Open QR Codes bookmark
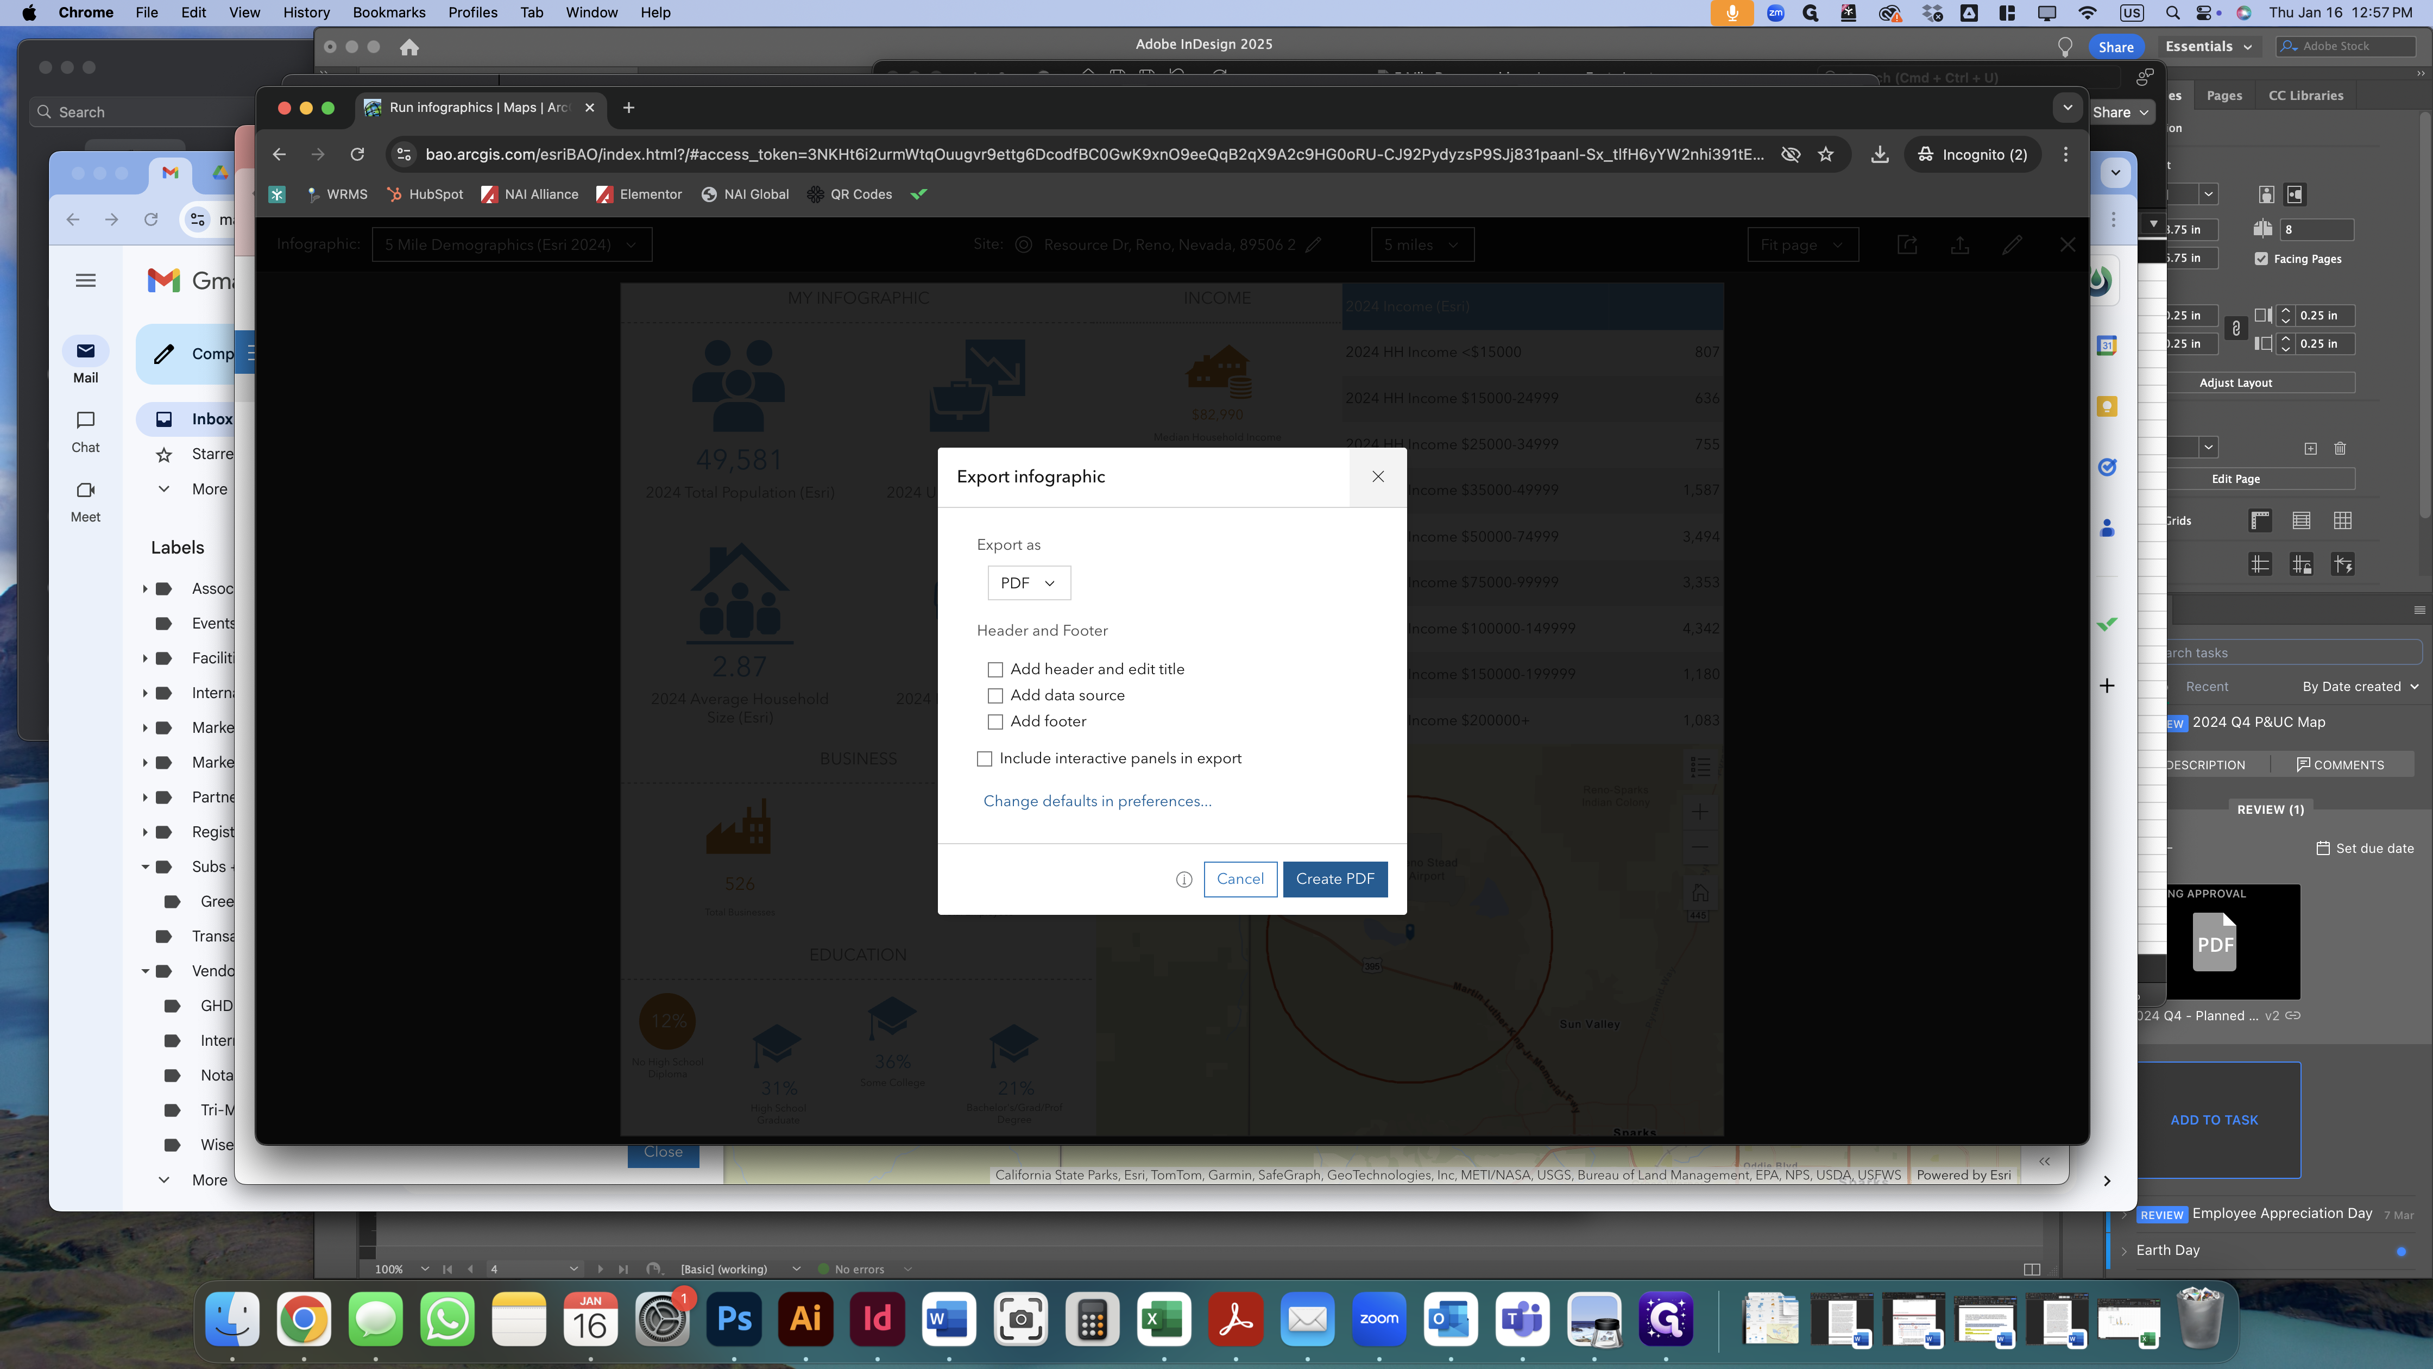 click(x=850, y=194)
